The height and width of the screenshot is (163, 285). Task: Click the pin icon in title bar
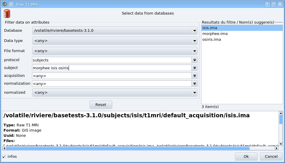pos(11,4)
